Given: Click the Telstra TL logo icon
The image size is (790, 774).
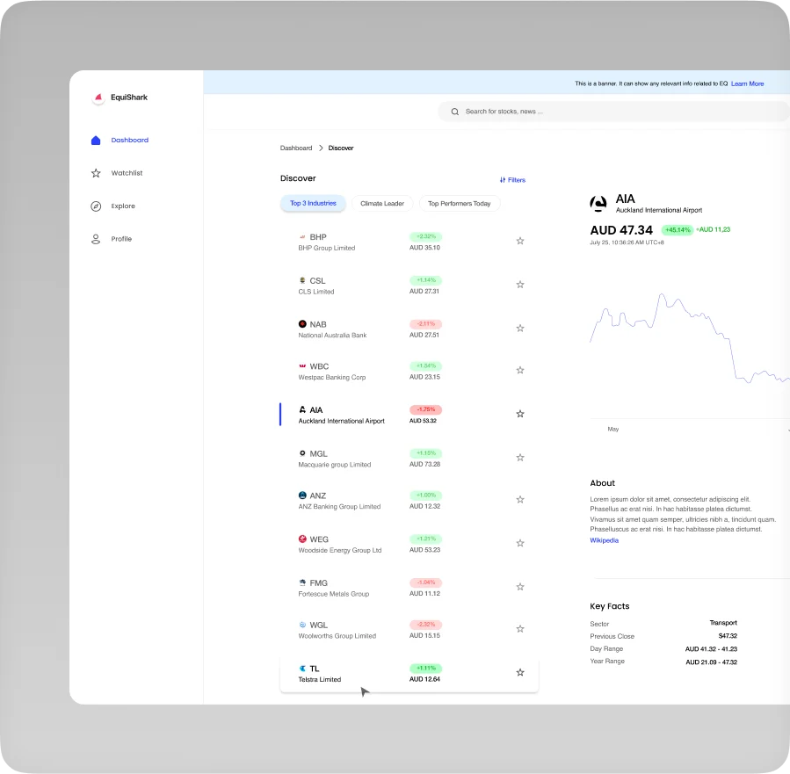Looking at the screenshot, I should tap(302, 669).
